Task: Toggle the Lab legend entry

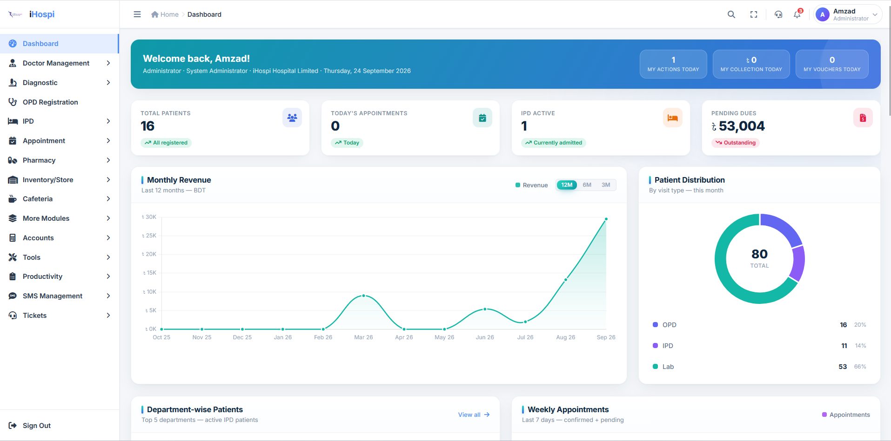Action: pyautogui.click(x=759, y=367)
